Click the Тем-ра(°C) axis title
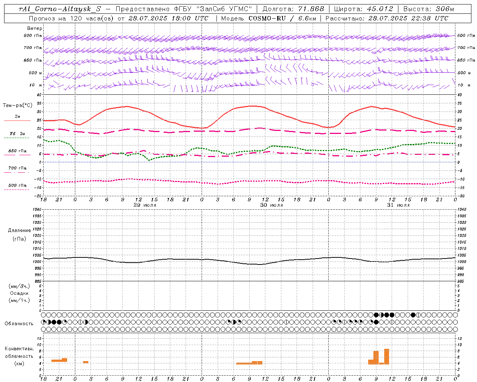This screenshot has height=382, width=477. (x=18, y=106)
